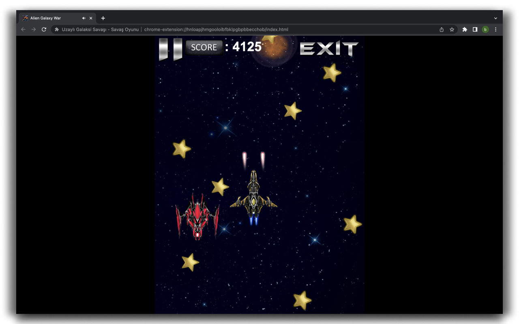Click the forward navigation arrow
This screenshot has height=324, width=519.
33,29
